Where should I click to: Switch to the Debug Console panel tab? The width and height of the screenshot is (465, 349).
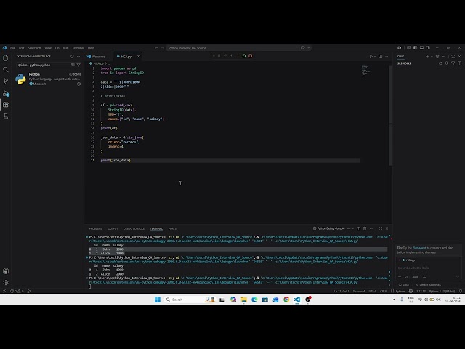pos(134,228)
